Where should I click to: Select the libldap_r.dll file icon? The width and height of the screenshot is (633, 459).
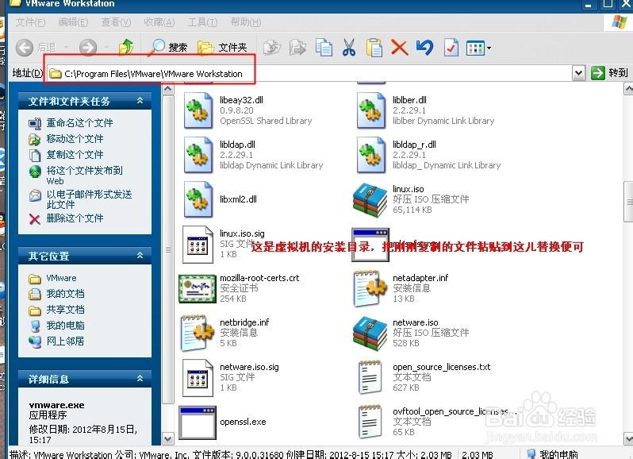point(371,155)
